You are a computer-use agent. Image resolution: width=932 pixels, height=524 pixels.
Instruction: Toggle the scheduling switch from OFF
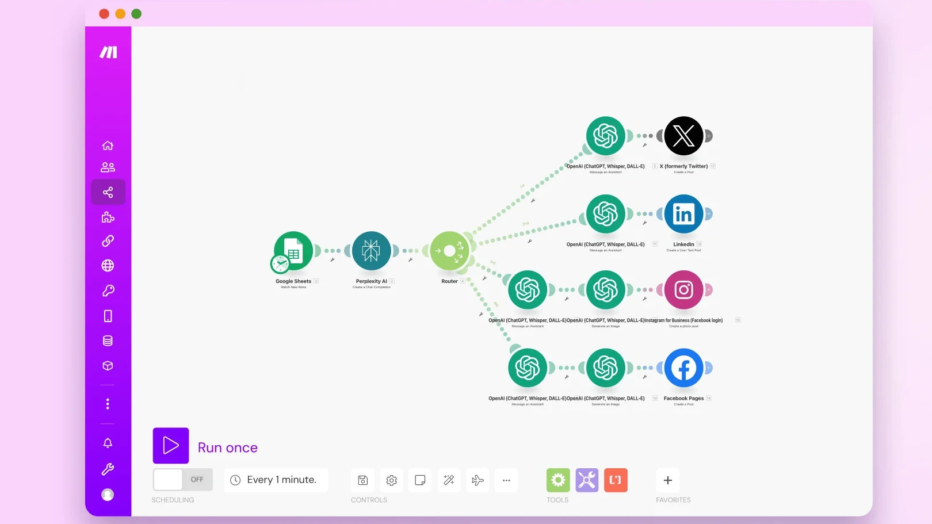click(182, 480)
